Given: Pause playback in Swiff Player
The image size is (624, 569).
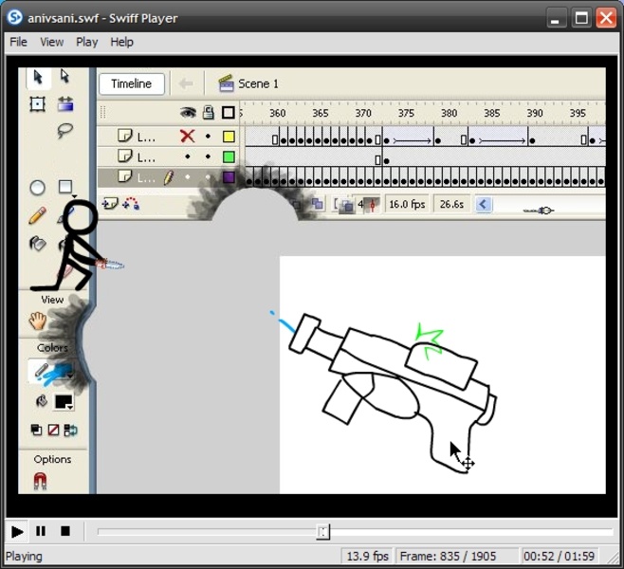Looking at the screenshot, I should tap(41, 531).
